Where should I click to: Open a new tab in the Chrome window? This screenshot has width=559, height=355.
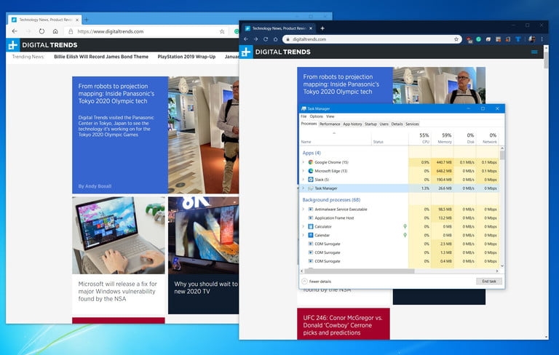pos(322,28)
